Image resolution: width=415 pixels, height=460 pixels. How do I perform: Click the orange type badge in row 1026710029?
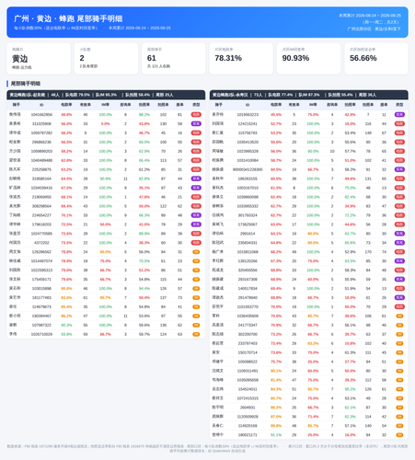(196, 334)
